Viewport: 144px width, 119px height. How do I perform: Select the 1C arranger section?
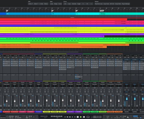pos(88,14)
